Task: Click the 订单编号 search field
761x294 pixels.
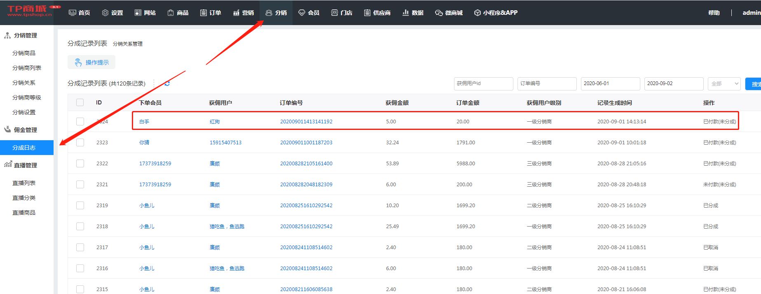Action: (547, 83)
